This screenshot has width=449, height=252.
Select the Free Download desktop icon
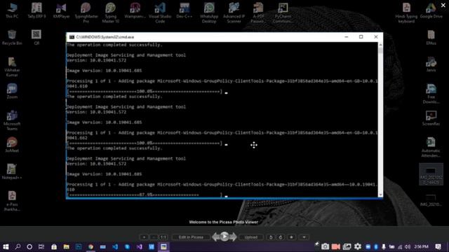431,94
